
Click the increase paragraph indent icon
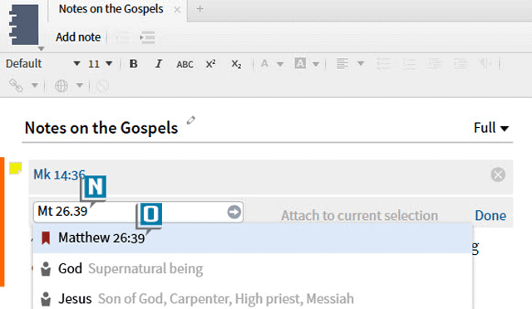coord(461,63)
